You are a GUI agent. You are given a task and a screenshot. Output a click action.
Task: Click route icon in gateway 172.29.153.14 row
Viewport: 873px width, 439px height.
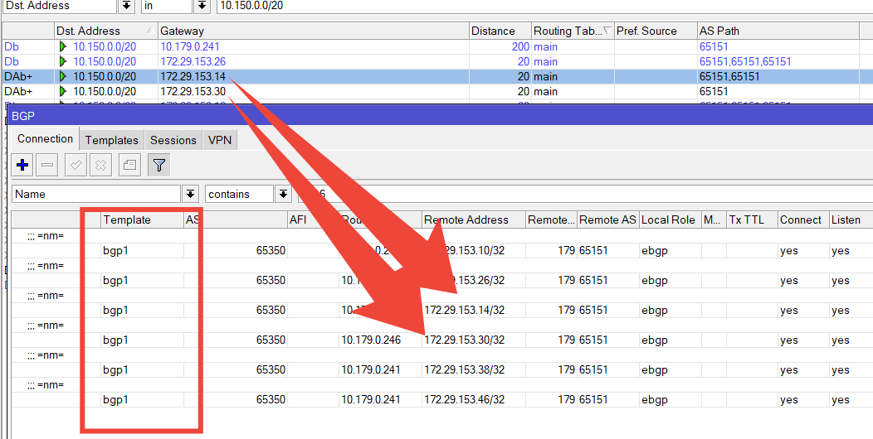tap(62, 76)
